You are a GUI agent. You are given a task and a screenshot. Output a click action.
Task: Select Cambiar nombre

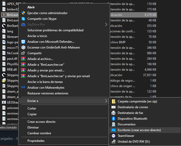click(39, 133)
